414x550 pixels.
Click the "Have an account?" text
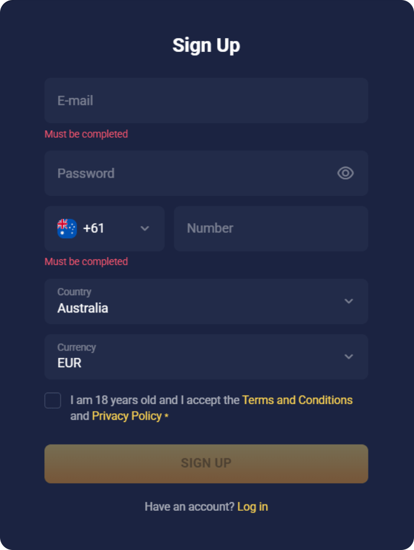click(x=189, y=507)
